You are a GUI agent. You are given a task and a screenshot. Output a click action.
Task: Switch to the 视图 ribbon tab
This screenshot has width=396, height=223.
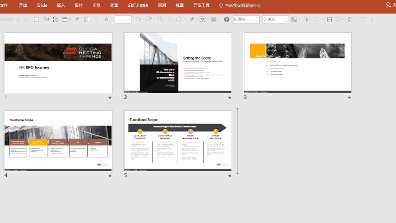pyautogui.click(x=179, y=5)
